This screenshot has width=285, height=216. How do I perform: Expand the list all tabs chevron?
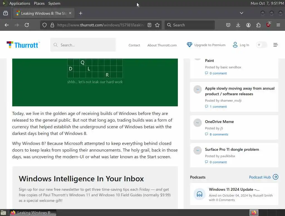(242, 13)
